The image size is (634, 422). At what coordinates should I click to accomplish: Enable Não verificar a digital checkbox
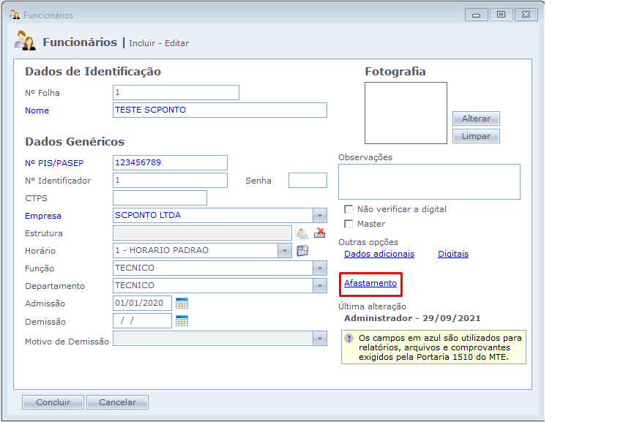(348, 209)
